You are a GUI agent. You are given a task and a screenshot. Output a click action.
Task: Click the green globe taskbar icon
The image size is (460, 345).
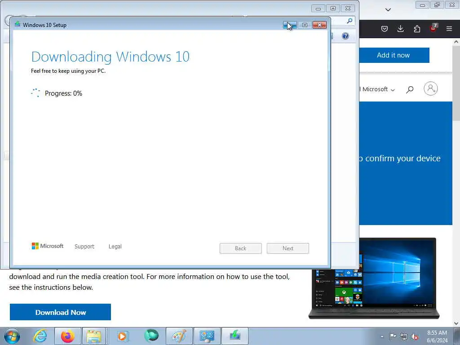click(x=151, y=336)
